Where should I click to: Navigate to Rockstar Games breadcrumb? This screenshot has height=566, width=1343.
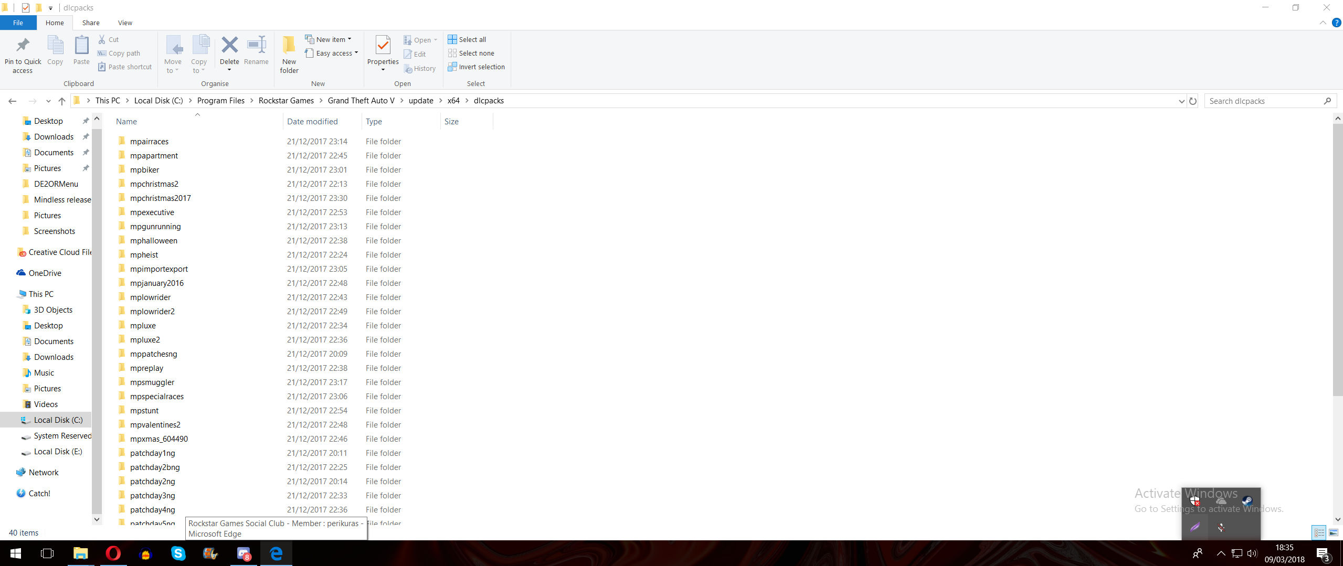(x=286, y=101)
